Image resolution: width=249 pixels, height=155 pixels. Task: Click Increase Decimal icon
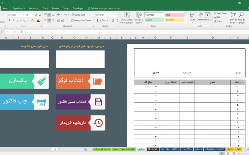113,21
